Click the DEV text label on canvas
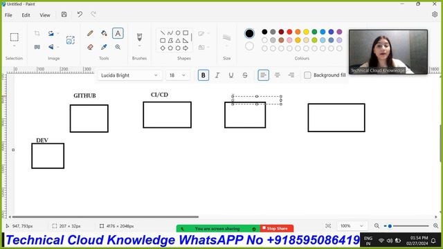Viewport: 443px width, 249px height. [42, 140]
